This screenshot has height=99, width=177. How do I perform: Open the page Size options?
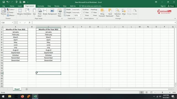point(34,13)
